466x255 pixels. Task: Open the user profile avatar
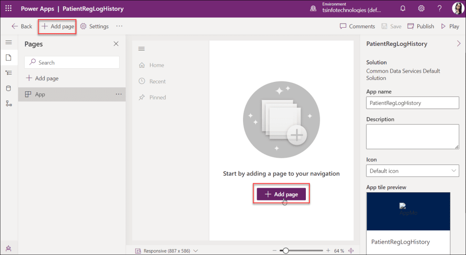click(x=458, y=8)
